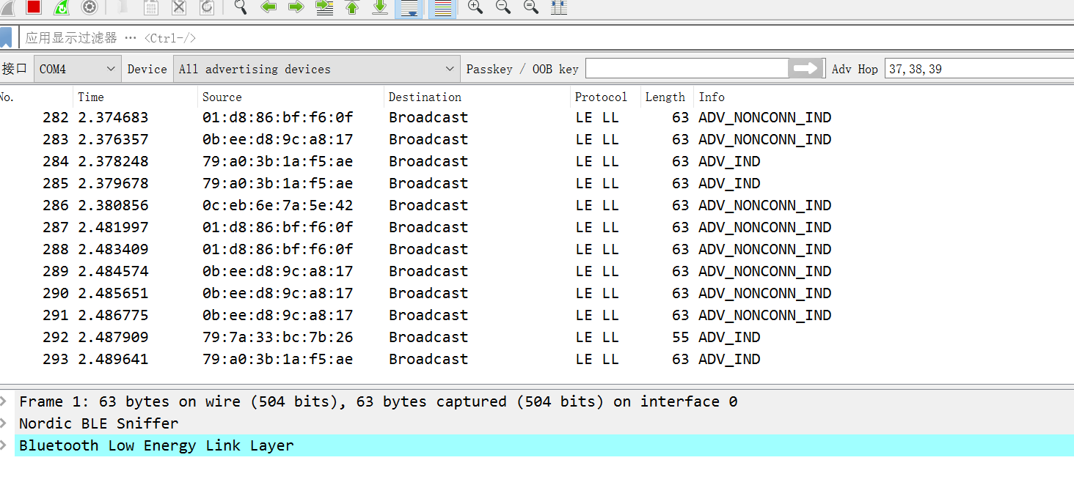1074x504 pixels.
Task: Zoom in on packet list text
Action: coord(474,7)
